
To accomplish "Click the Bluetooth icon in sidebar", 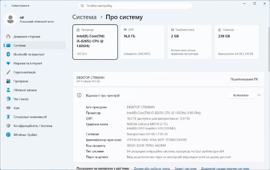I will (x=8, y=54).
